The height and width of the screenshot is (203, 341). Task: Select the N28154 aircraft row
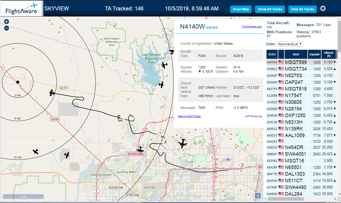pos(301,109)
